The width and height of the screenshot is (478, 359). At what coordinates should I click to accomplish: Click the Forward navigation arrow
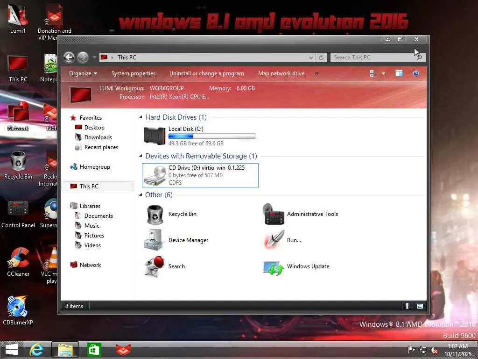(83, 57)
